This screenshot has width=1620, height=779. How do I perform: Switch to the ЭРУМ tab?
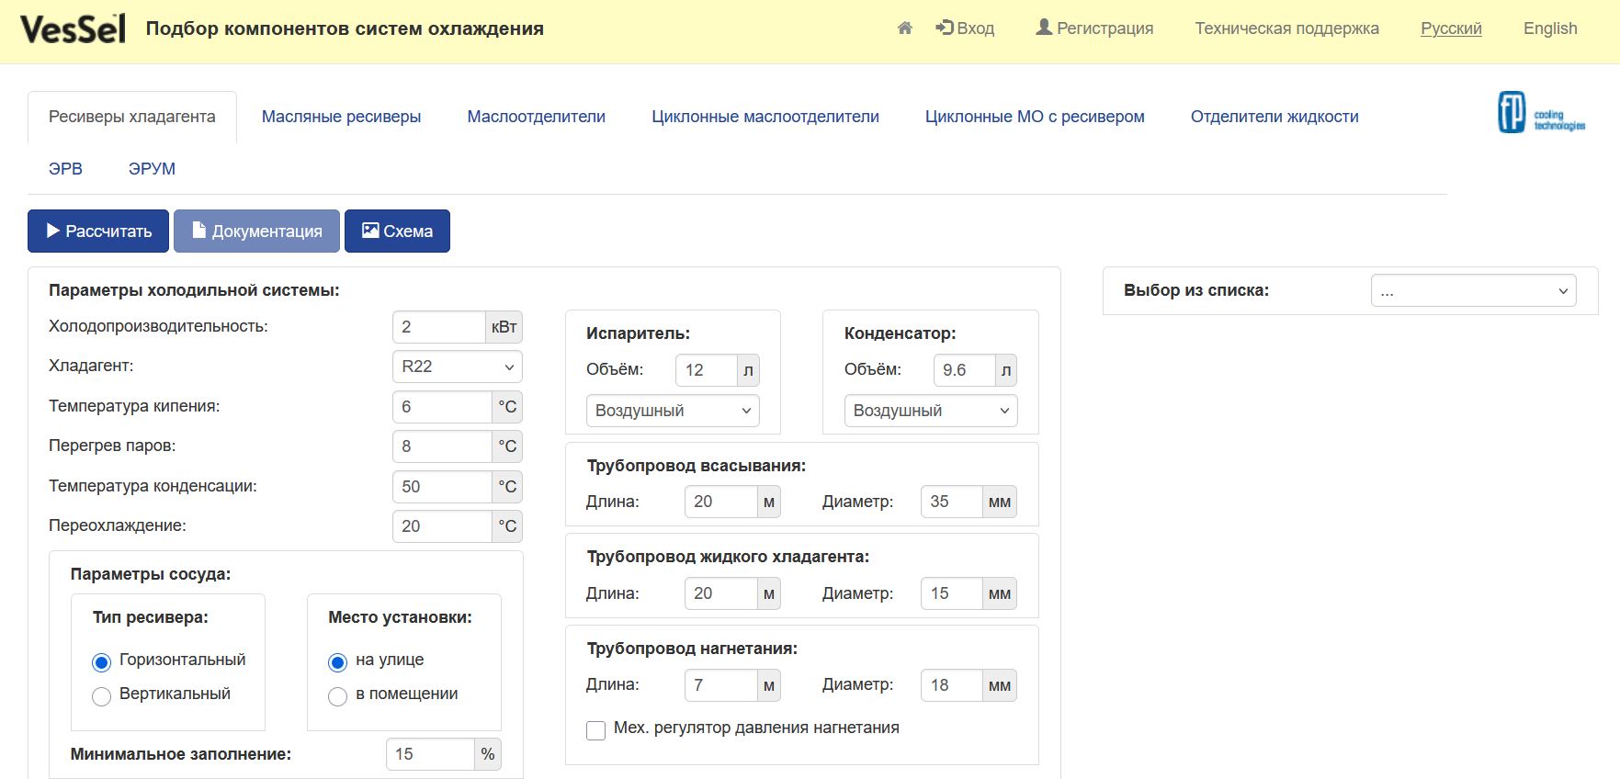coord(152,169)
